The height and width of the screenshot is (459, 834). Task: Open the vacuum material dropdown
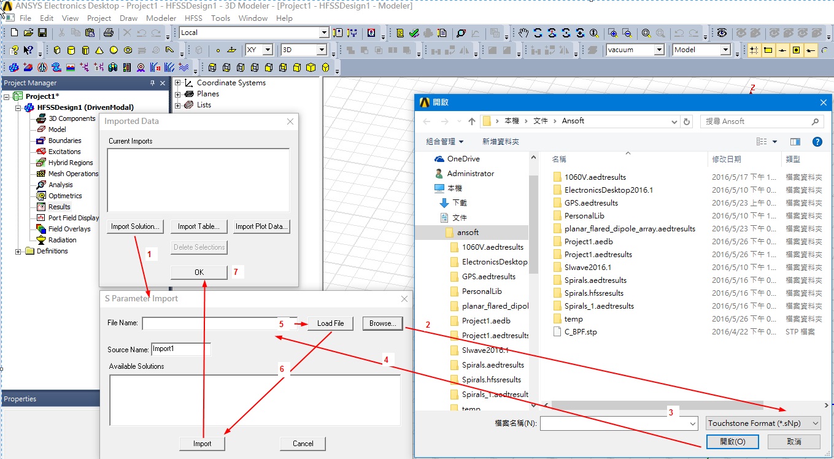click(659, 50)
